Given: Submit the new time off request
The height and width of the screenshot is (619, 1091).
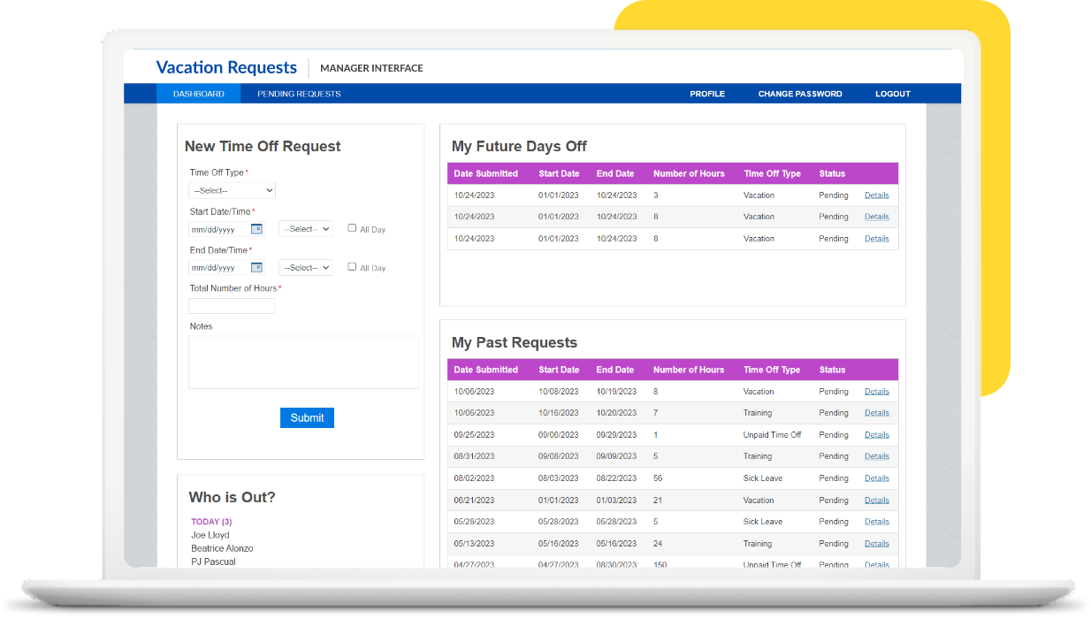Looking at the screenshot, I should 307,417.
